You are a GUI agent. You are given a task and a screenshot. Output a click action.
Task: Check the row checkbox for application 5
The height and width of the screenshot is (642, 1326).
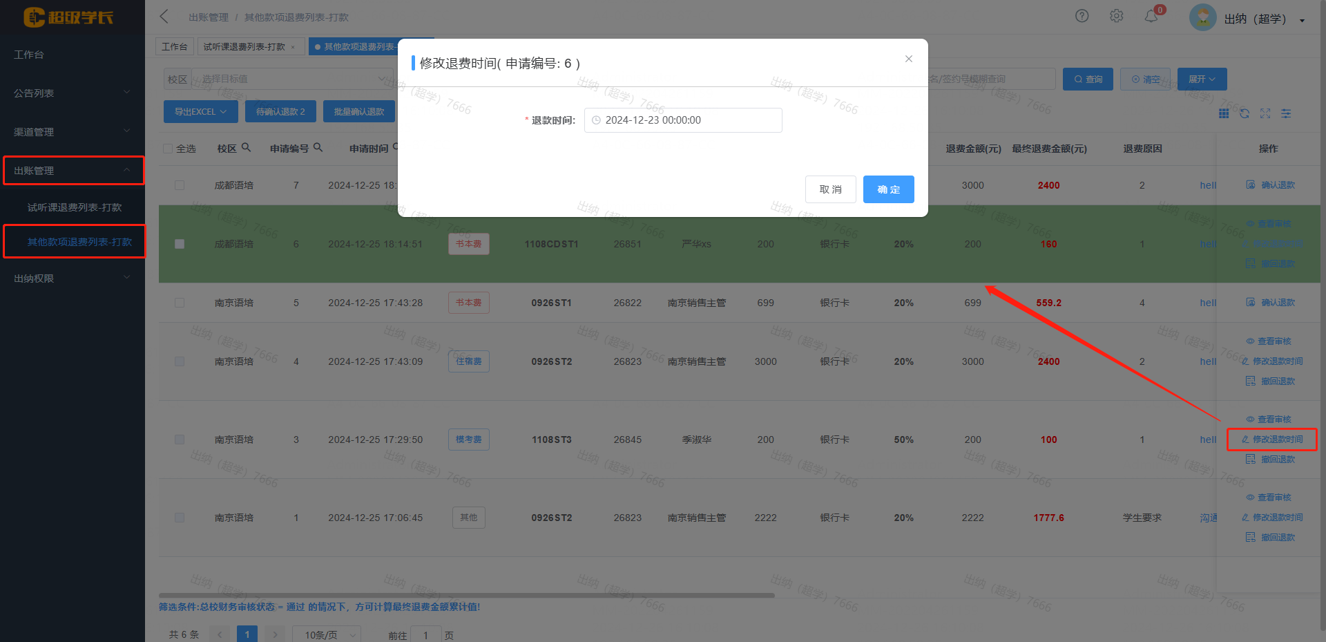coord(180,303)
